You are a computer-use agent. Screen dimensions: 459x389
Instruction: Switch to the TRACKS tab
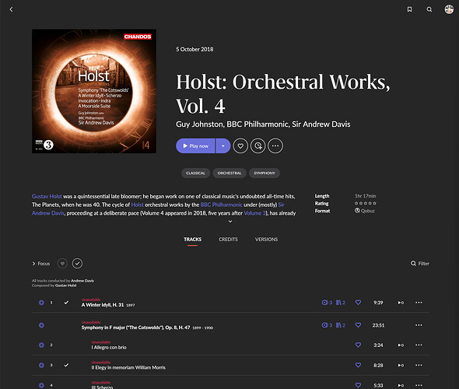click(192, 240)
